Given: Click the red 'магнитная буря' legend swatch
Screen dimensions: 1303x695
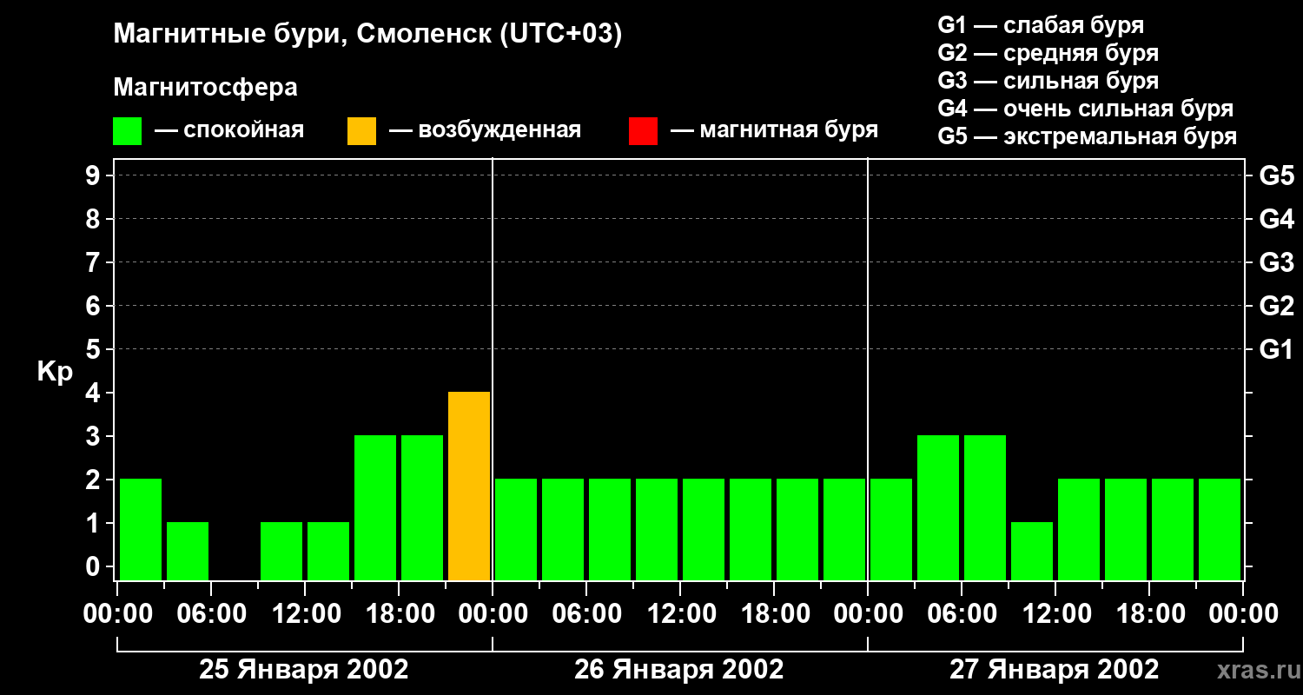Looking at the screenshot, I should tap(643, 131).
